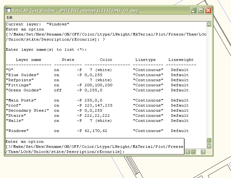Click the "Blue Guides" layer name
Image resolution: width=231 pixels, height=178 pixels.
pyautogui.click(x=22, y=75)
